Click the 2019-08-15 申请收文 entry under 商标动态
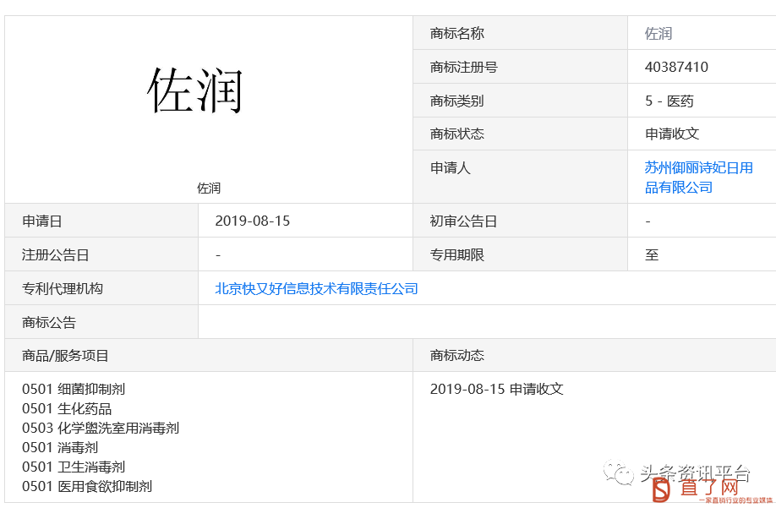The image size is (776, 508). [x=496, y=389]
